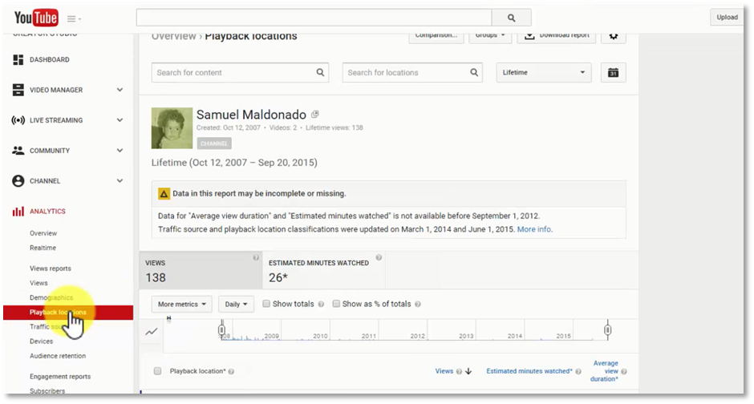Click help icon beside Show as % of totals
The width and height of the screenshot is (754, 404).
tap(418, 304)
